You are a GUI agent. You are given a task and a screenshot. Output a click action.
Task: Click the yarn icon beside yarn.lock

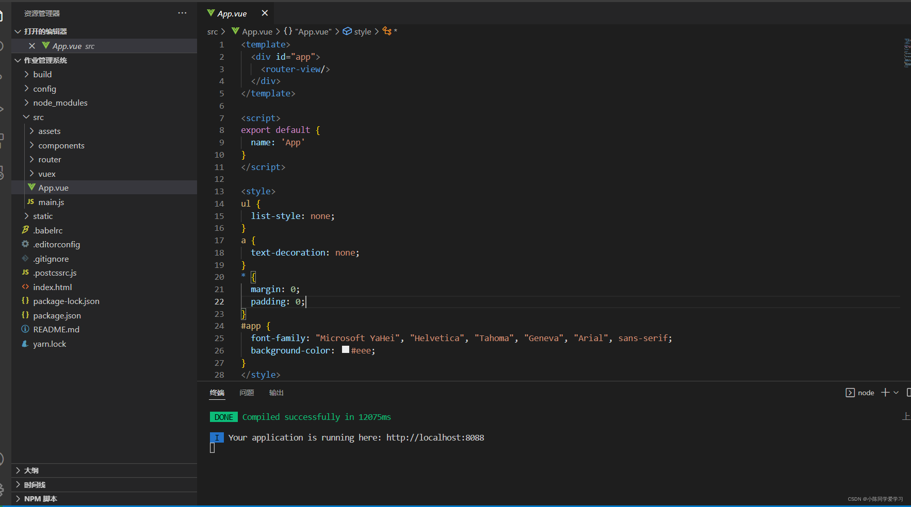point(25,343)
